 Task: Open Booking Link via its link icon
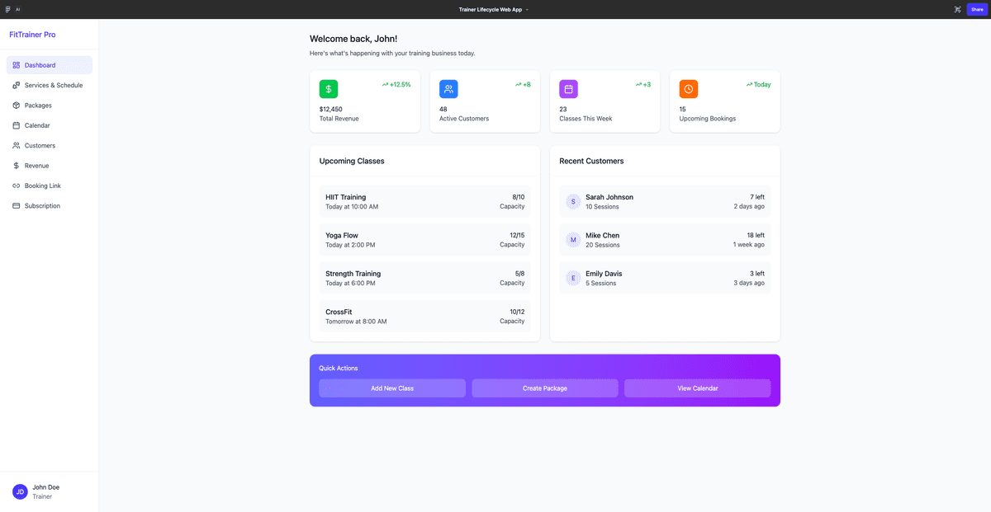17,186
